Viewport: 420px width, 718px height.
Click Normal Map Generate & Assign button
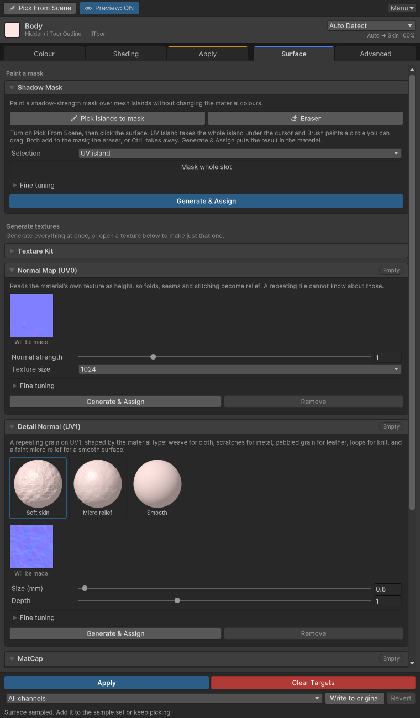click(116, 402)
